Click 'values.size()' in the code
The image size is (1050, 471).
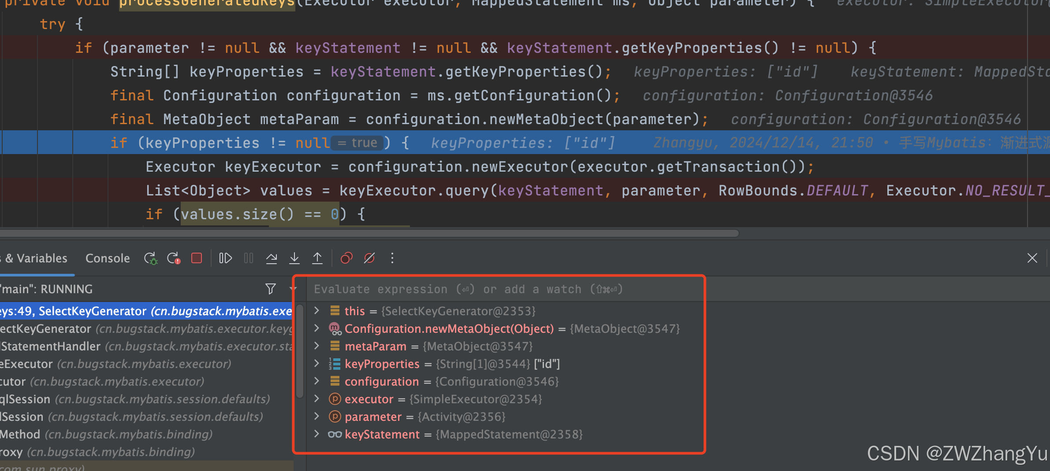237,214
